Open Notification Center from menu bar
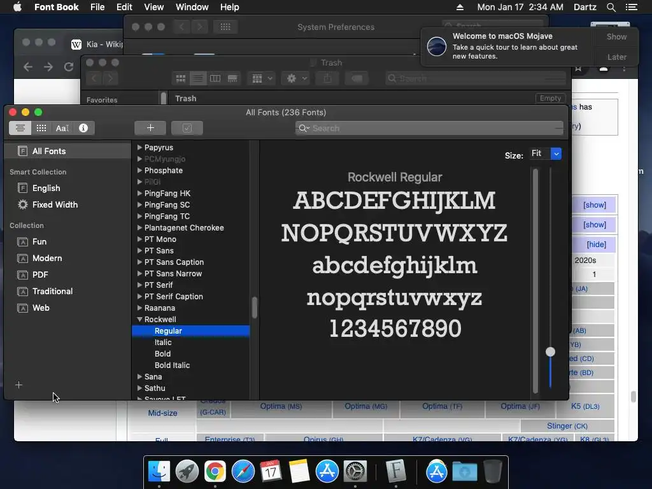Viewport: 652px width, 489px height. click(631, 7)
